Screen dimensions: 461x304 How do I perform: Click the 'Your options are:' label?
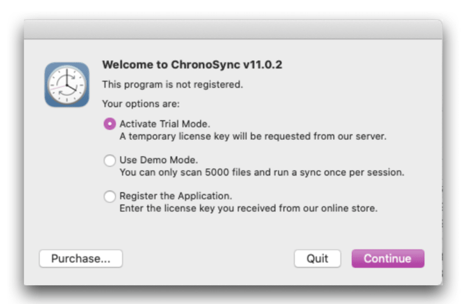coord(141,104)
